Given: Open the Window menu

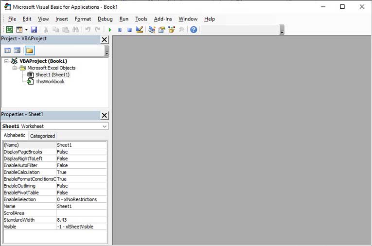Looking at the screenshot, I should point(188,19).
